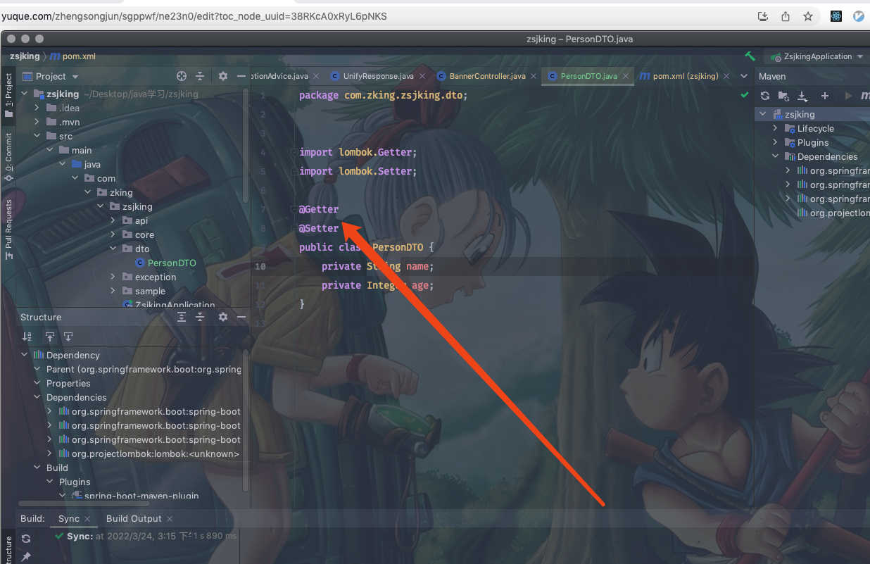Expand Lifecycle node in Maven panel
Screen dimensions: 870x564
[775, 128]
